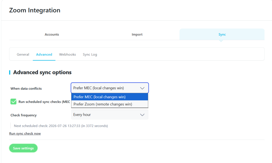Click the Advanced sync options heading
Image resolution: width=272 pixels, height=163 pixels.
(x=42, y=72)
